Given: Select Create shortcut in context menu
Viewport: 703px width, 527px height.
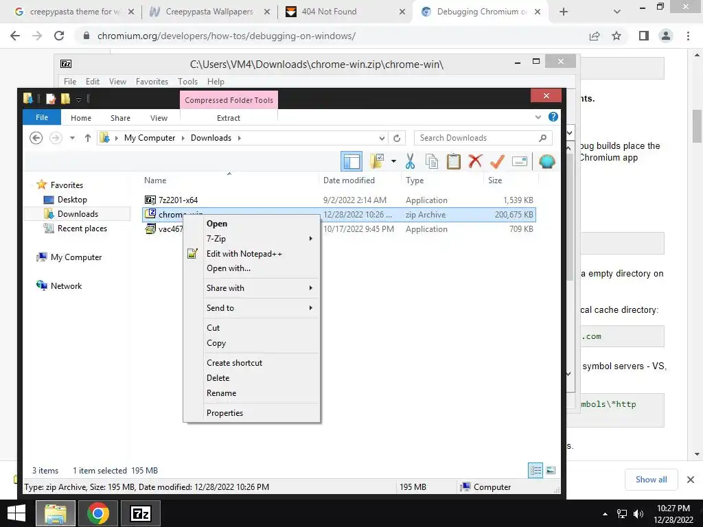Looking at the screenshot, I should click(253, 362).
